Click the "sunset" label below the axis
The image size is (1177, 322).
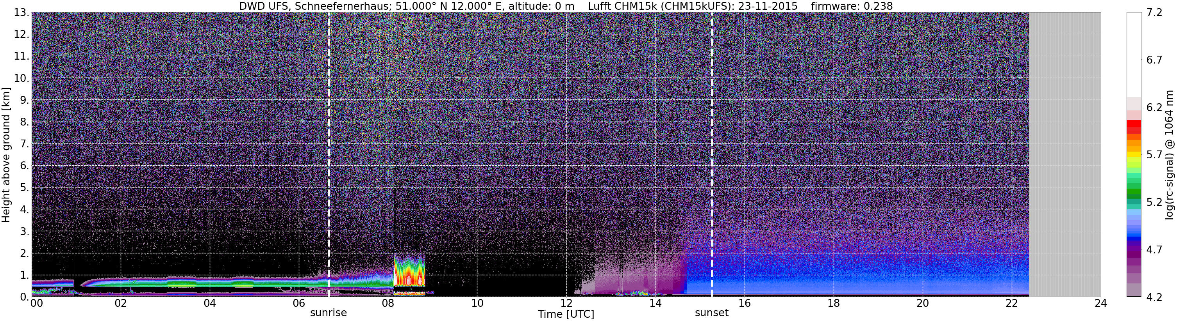(711, 312)
